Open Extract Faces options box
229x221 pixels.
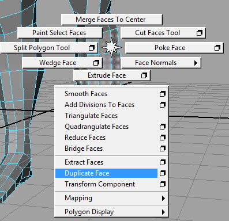pyautogui.click(x=163, y=162)
